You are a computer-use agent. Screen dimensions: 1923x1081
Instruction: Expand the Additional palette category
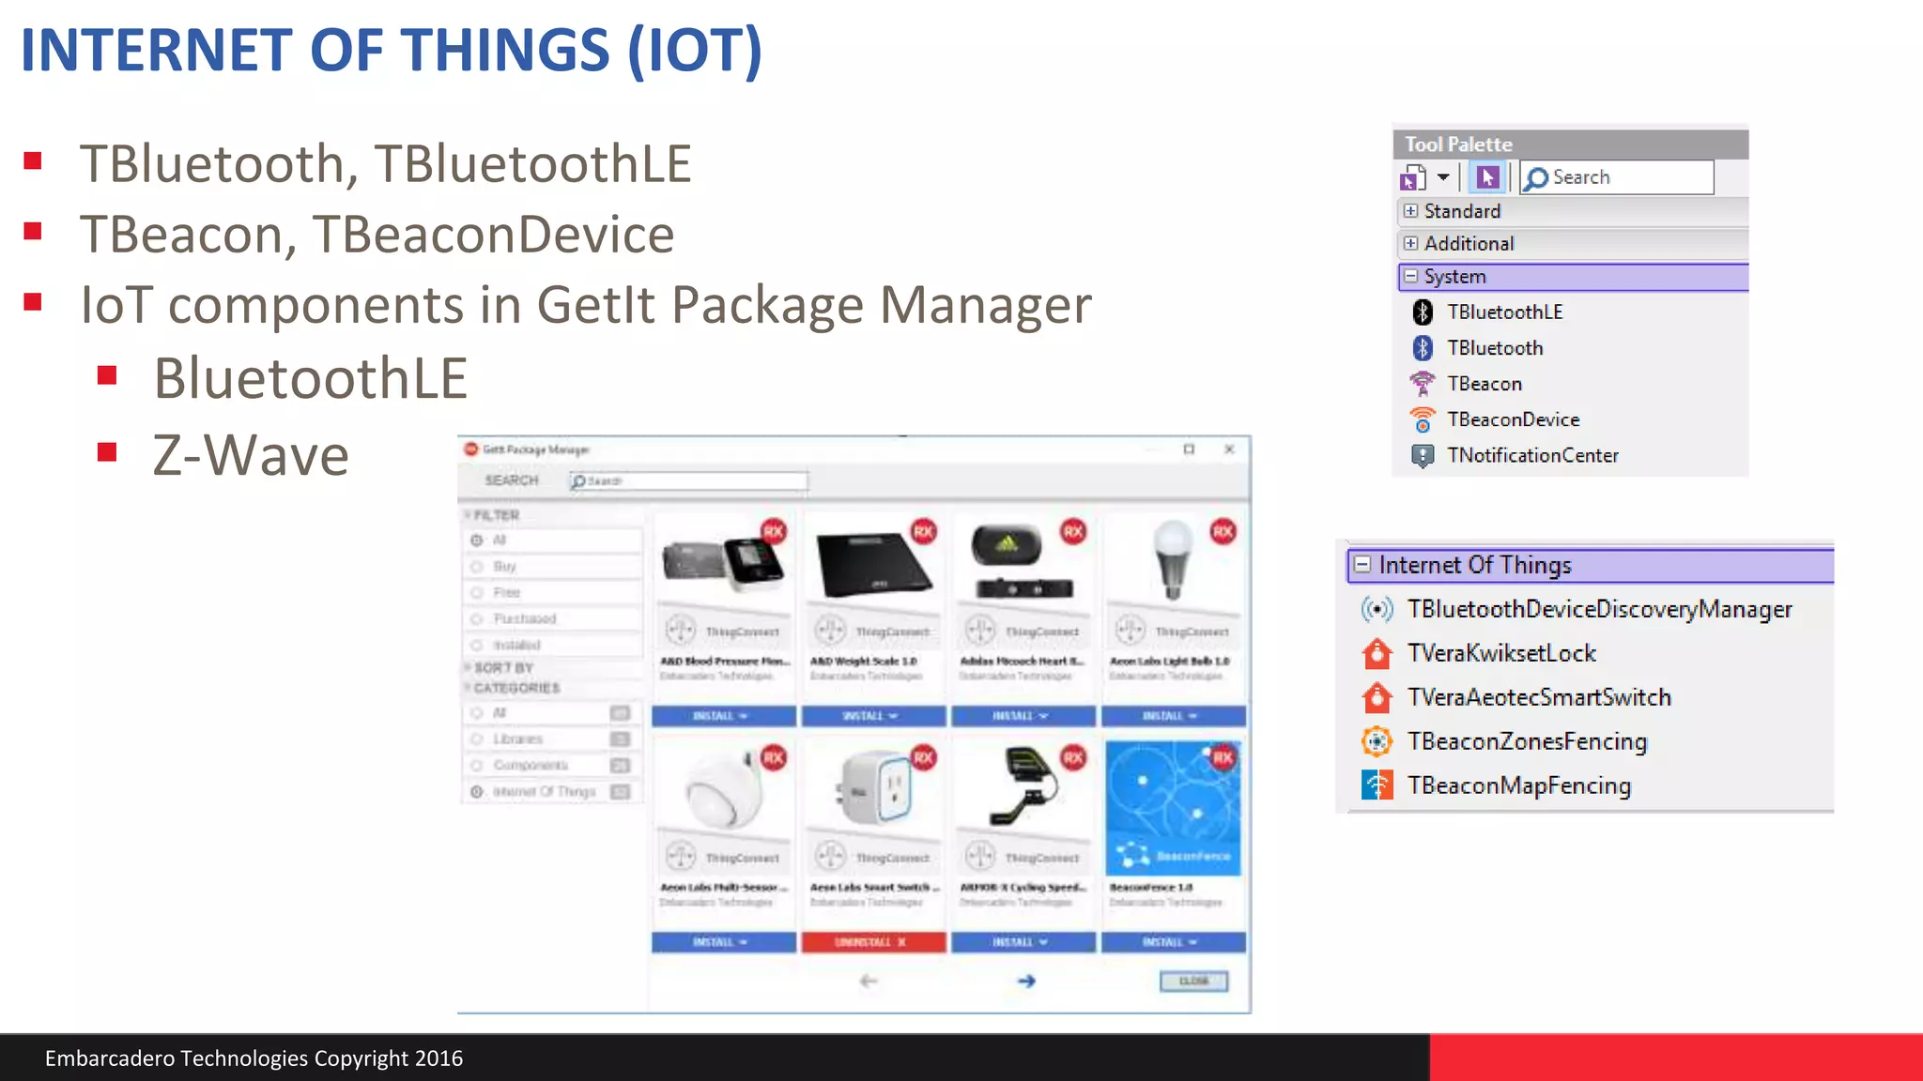coord(1410,244)
